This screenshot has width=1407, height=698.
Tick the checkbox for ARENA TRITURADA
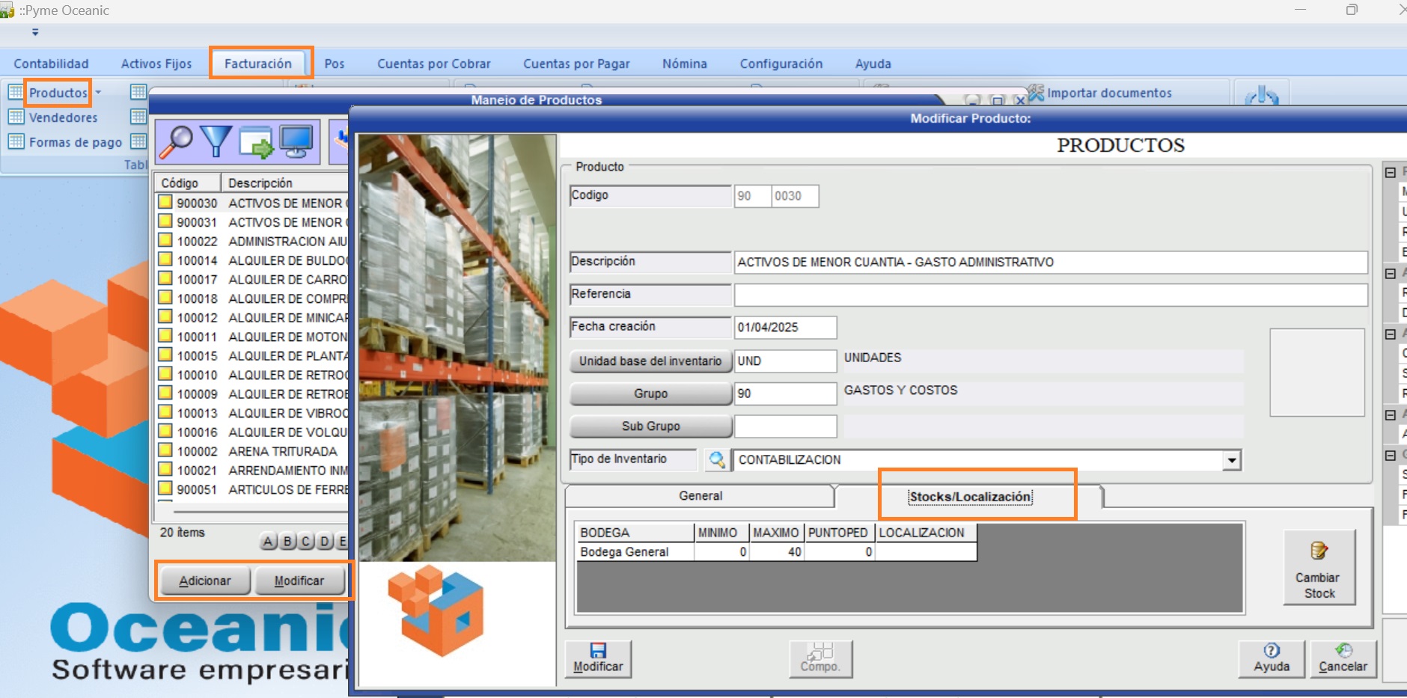[x=165, y=451]
